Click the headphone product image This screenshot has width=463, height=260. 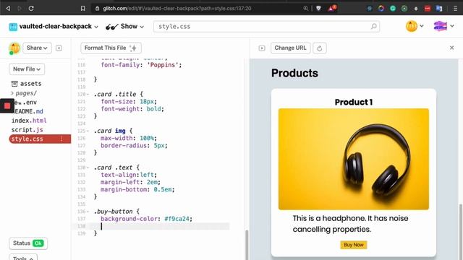tap(354, 159)
